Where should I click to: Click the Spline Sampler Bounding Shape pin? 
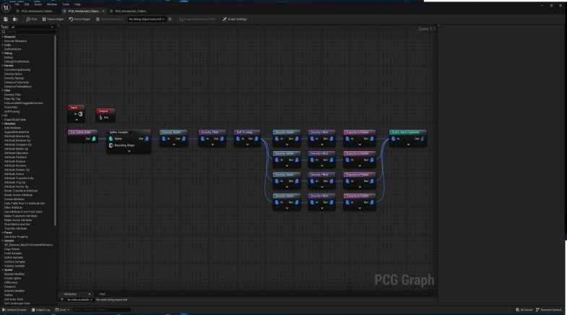click(111, 145)
